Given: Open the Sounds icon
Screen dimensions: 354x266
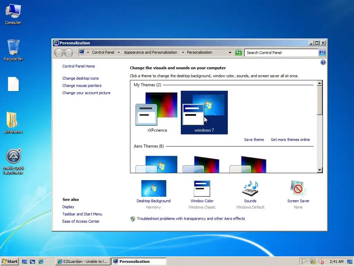Looking at the screenshot, I should click(250, 188).
